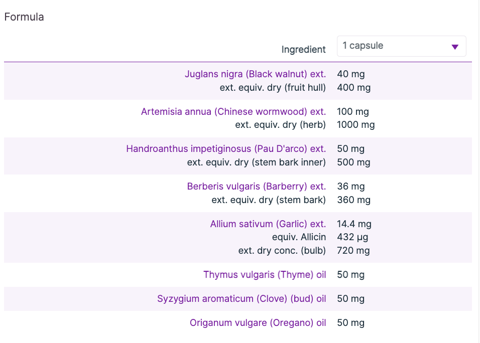Click the ext. equiv. dry (stem bark inner) text

click(256, 162)
